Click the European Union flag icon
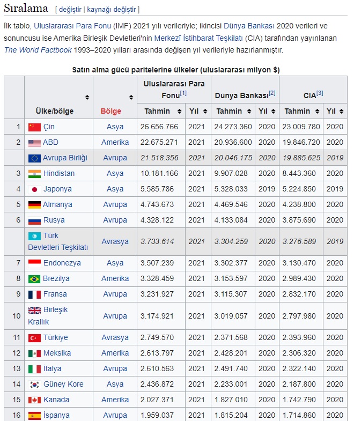The height and width of the screenshot is (421, 354). pos(34,158)
